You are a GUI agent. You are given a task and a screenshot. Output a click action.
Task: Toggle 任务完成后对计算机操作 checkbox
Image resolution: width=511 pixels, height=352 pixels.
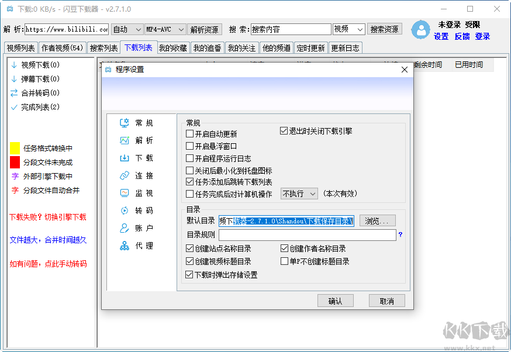(x=189, y=194)
